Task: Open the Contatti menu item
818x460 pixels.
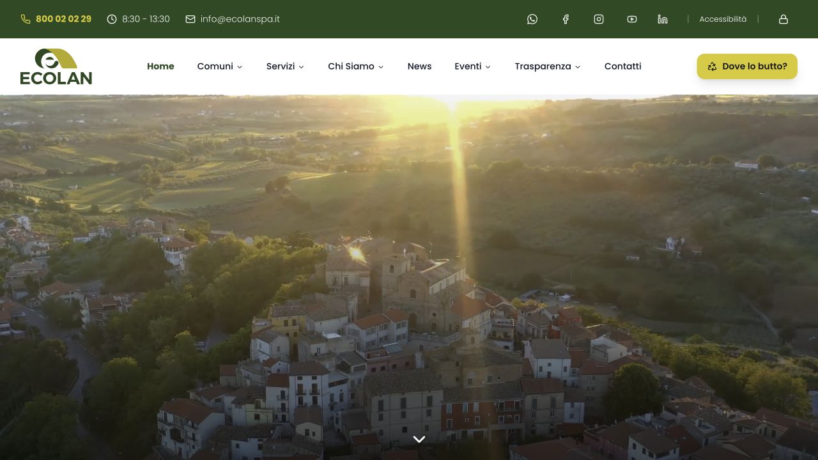Action: tap(622, 66)
